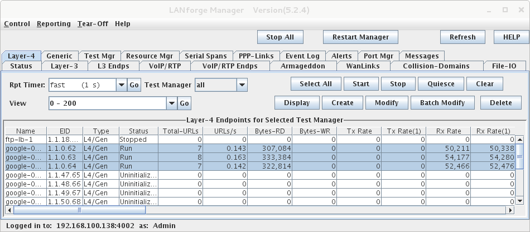Click Go next to View range

point(185,103)
